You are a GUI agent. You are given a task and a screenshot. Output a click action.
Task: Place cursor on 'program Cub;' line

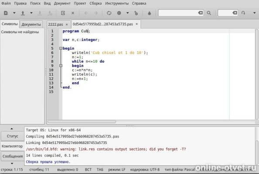pyautogui.click(x=76, y=31)
